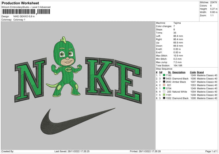This screenshot has width=219, height=154.
Task: Click the 'Brand' column header
Action: [200, 72]
